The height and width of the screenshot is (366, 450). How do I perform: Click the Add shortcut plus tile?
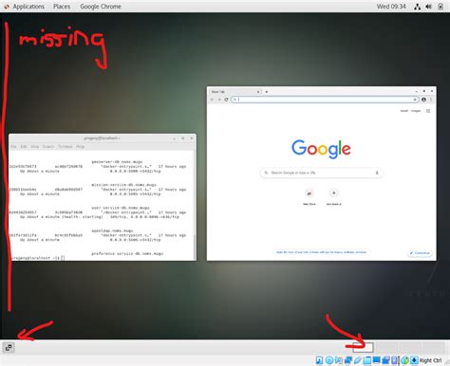[x=333, y=197]
